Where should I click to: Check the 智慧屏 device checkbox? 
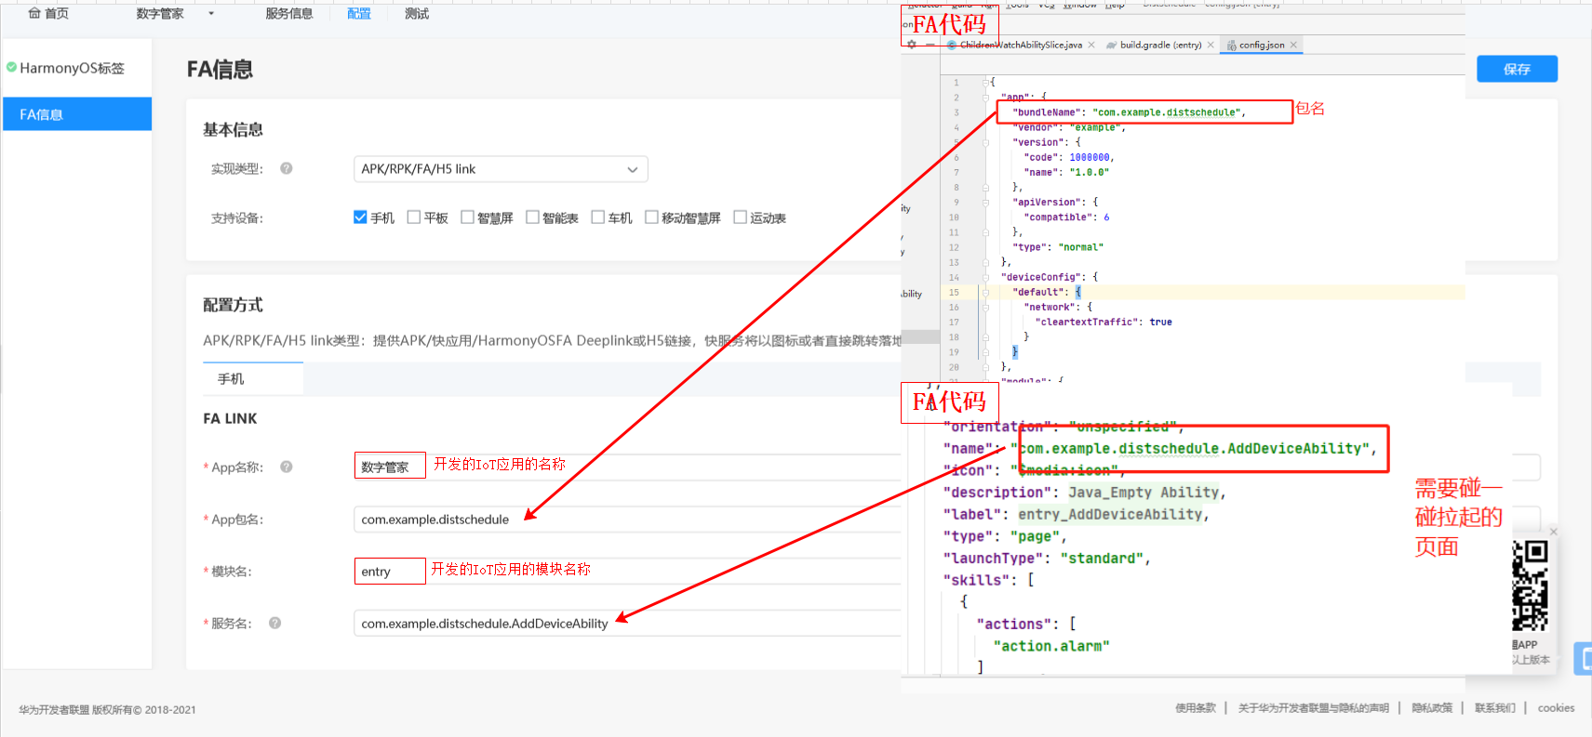pyautogui.click(x=468, y=217)
